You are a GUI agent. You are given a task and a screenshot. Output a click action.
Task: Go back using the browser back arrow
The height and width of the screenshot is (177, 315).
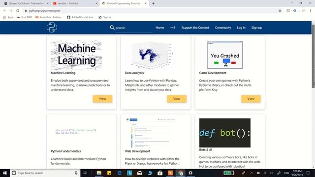4,11
